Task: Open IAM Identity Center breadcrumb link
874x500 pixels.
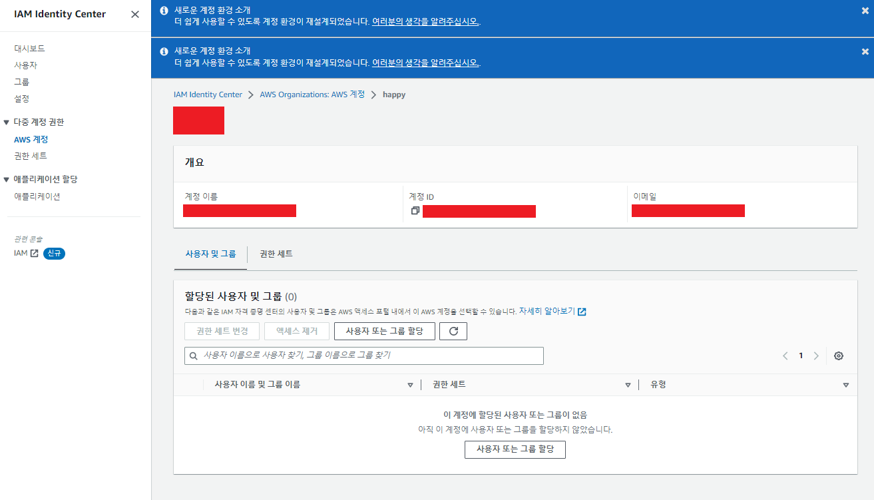Action: click(208, 95)
